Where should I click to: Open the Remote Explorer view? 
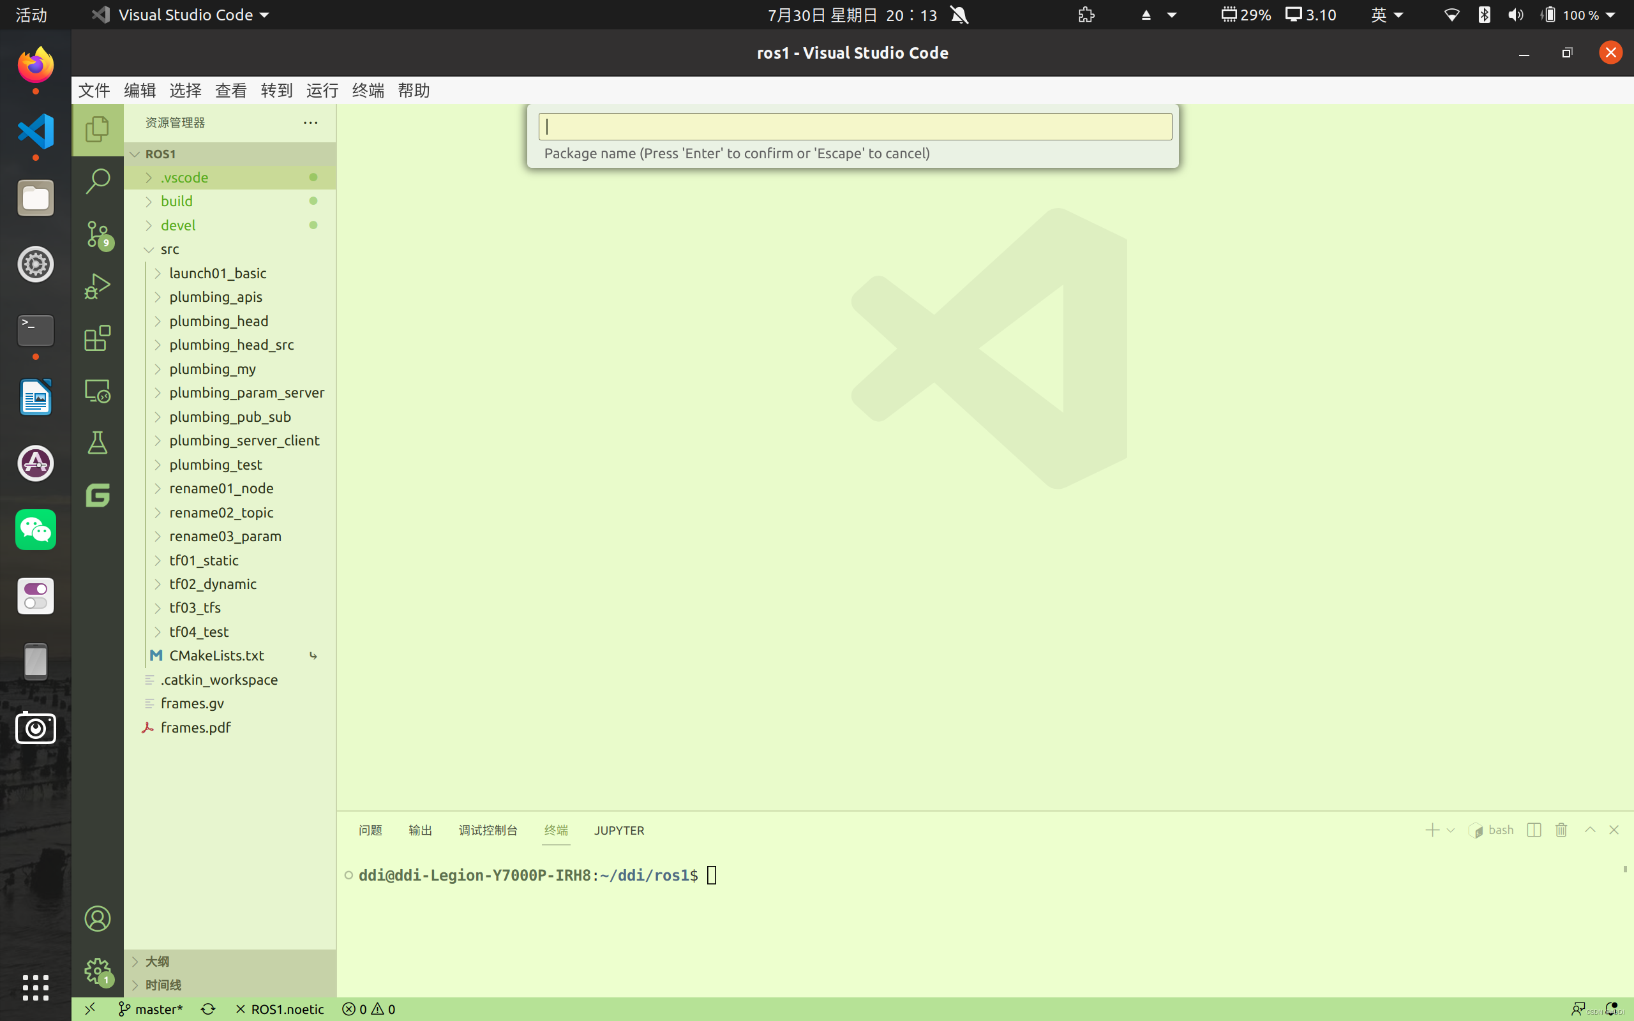coord(97,391)
